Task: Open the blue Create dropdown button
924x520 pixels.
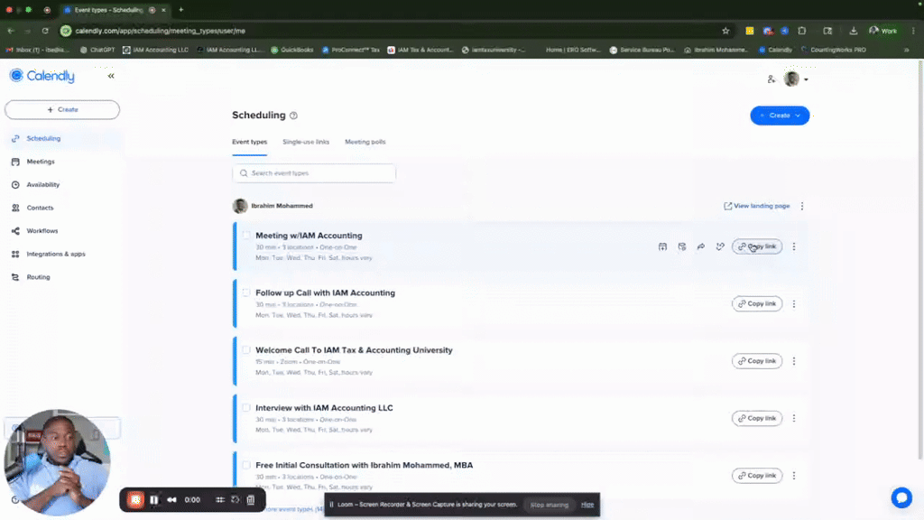Action: (779, 116)
